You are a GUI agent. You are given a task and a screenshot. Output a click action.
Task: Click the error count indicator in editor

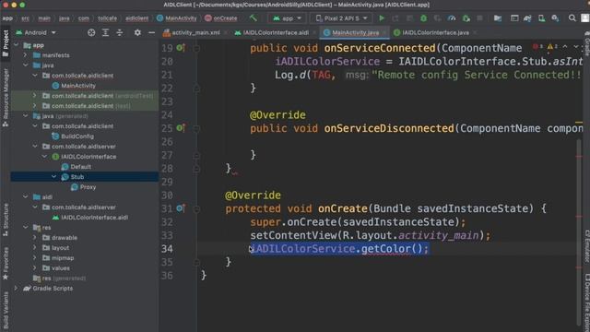[x=537, y=47]
